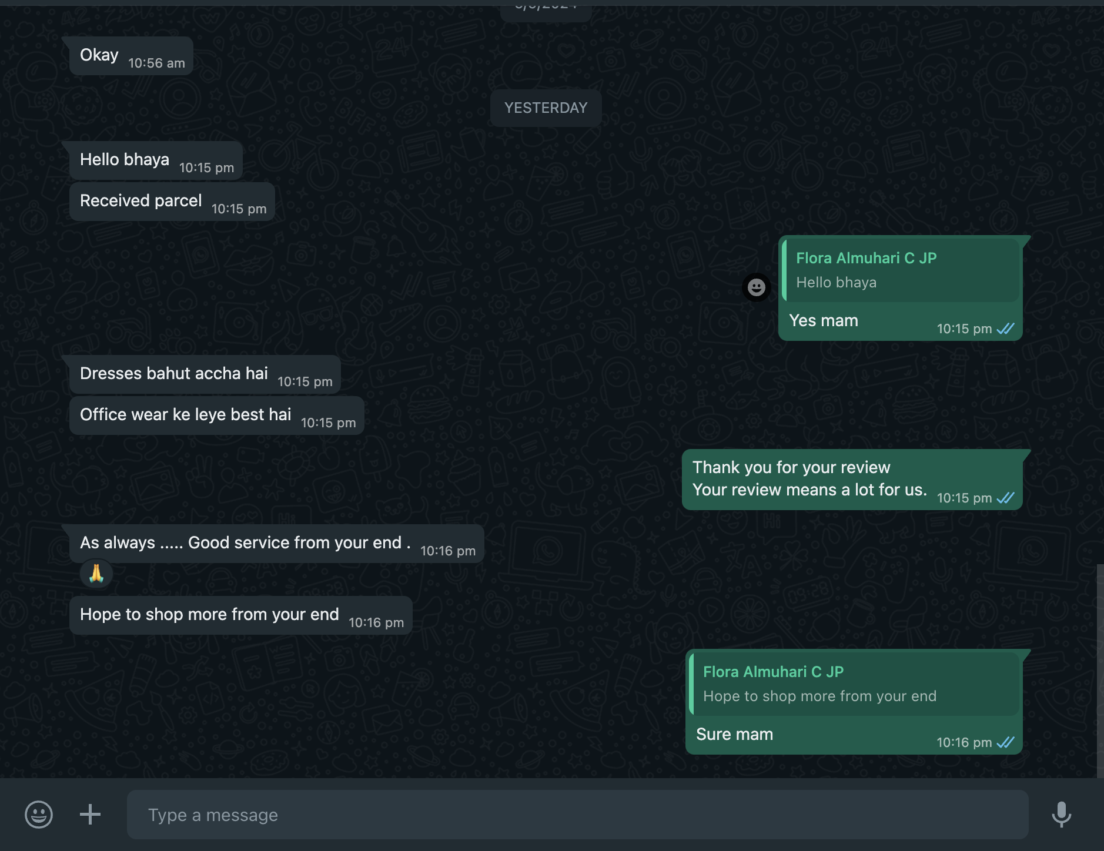Screen dimensions: 1104x851
Task: Click the plus attach icon
Action: click(x=90, y=815)
